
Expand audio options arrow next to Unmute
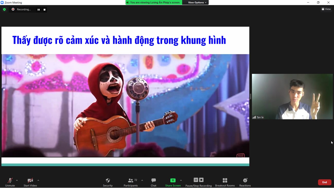(x=17, y=180)
